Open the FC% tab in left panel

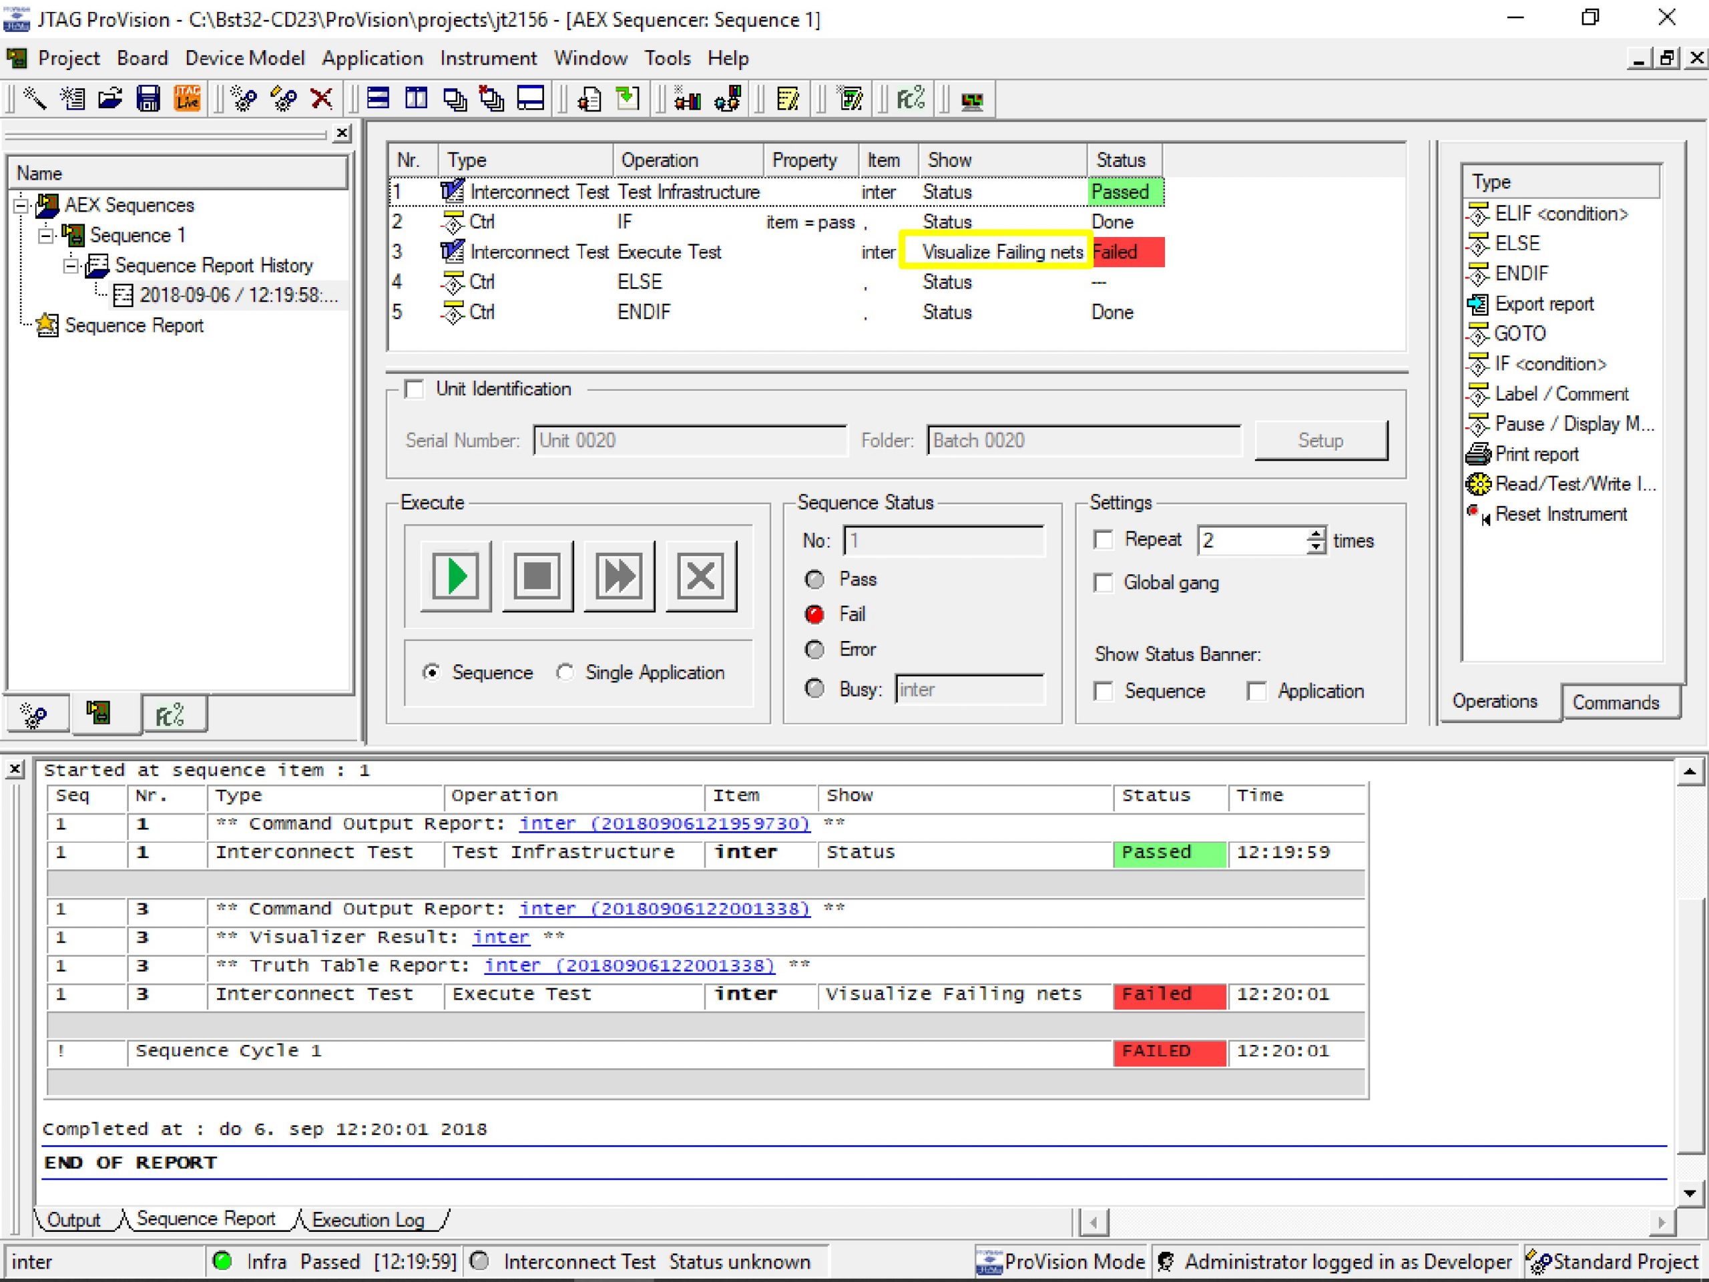click(170, 714)
